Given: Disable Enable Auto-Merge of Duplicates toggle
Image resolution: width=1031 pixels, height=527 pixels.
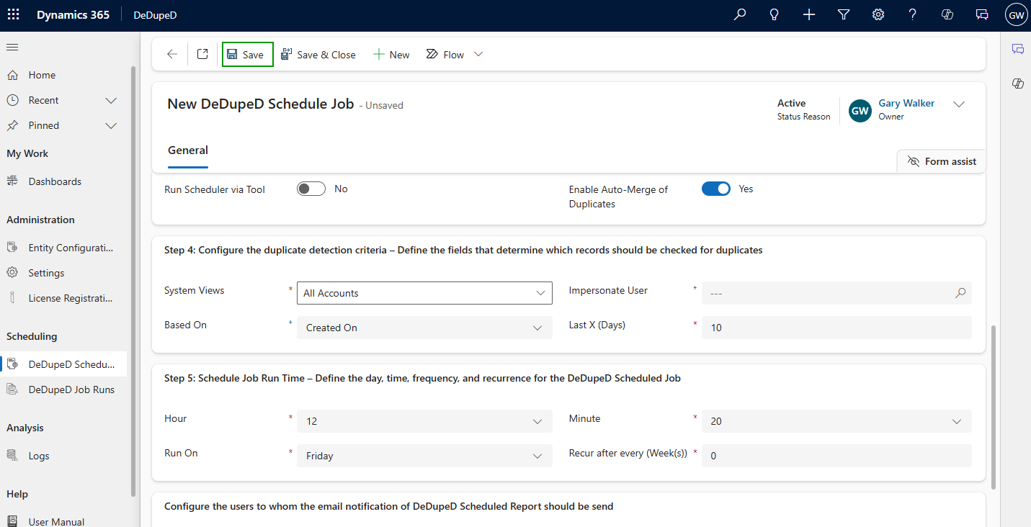Looking at the screenshot, I should pyautogui.click(x=715, y=189).
